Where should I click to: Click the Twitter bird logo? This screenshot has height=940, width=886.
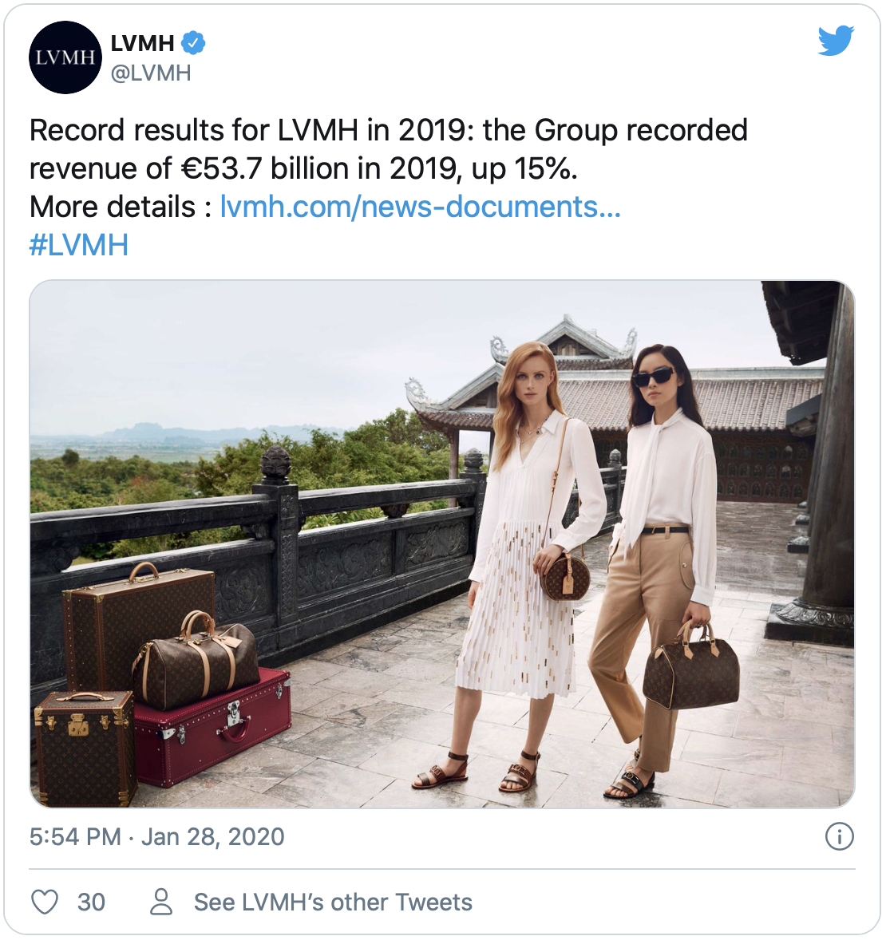tap(837, 40)
